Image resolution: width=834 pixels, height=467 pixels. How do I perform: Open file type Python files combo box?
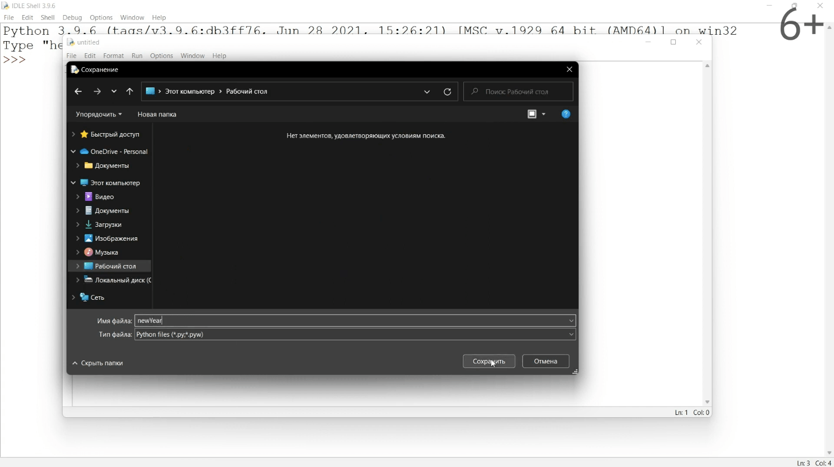(356, 335)
